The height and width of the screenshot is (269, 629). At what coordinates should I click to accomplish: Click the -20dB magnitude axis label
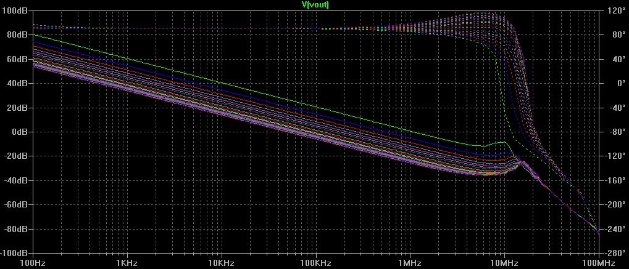tap(15, 156)
